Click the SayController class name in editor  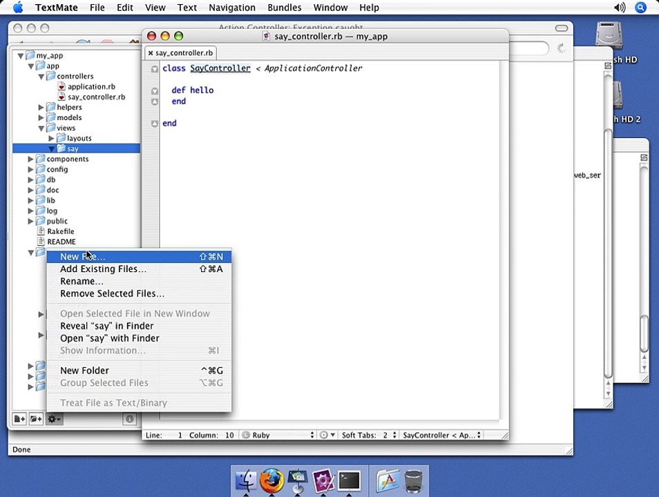[x=220, y=68]
